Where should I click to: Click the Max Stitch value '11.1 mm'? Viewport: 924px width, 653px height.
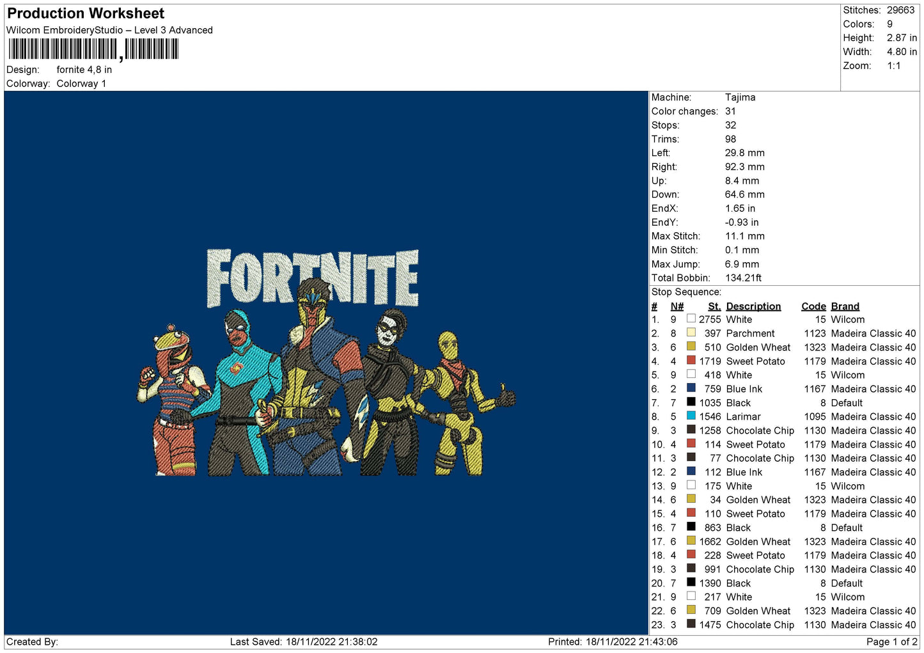pyautogui.click(x=745, y=236)
